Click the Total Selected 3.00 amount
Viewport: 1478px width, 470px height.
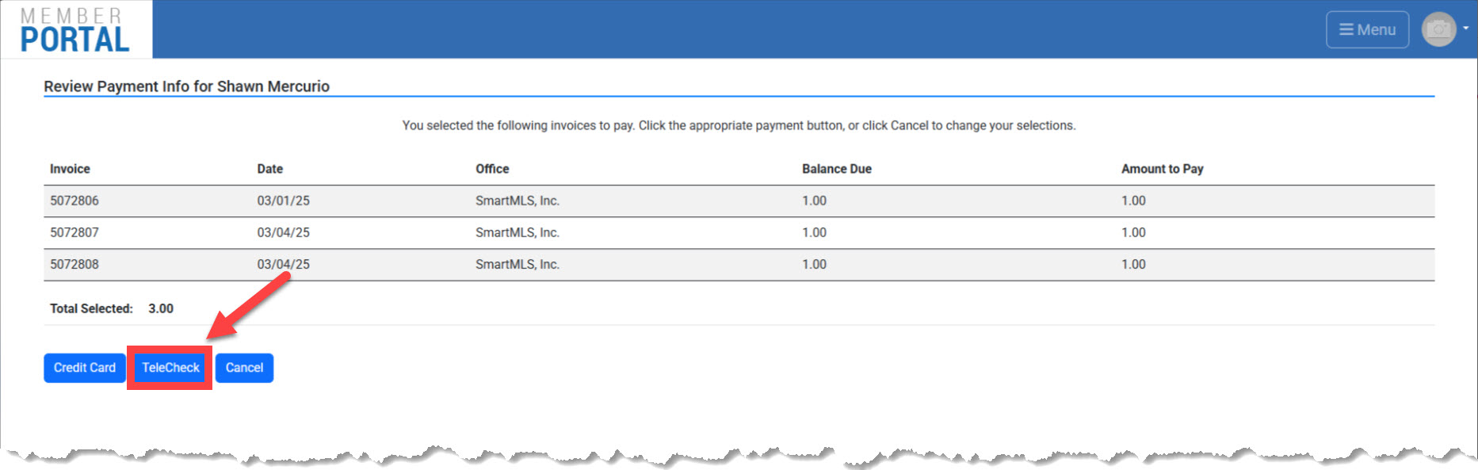(161, 308)
